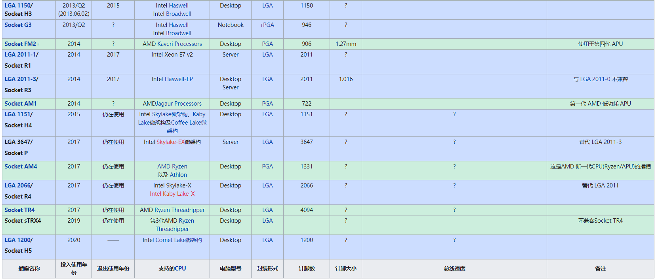Screen dimensions: 656x280
Task: Select the '2019' year cell
Action: [74, 225]
